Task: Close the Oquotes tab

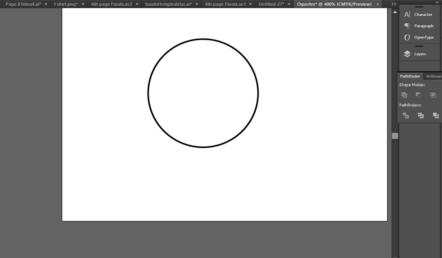Action: 378,4
